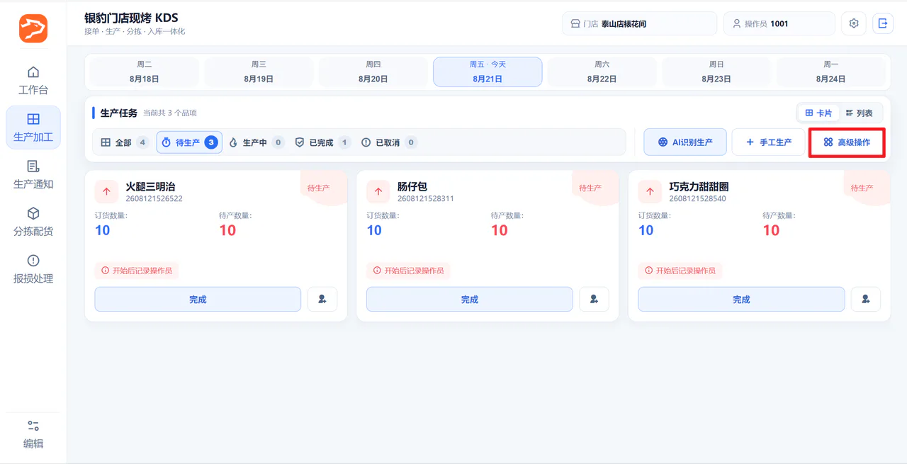The width and height of the screenshot is (907, 464).
Task: Click order number 2608121528311
Action: click(426, 199)
